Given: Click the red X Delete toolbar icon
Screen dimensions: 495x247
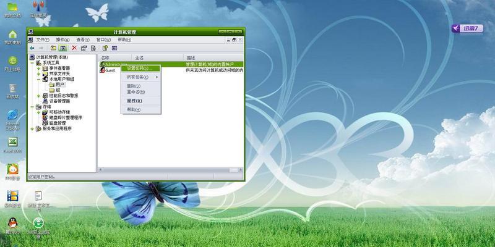Looking at the screenshot, I should [74, 48].
